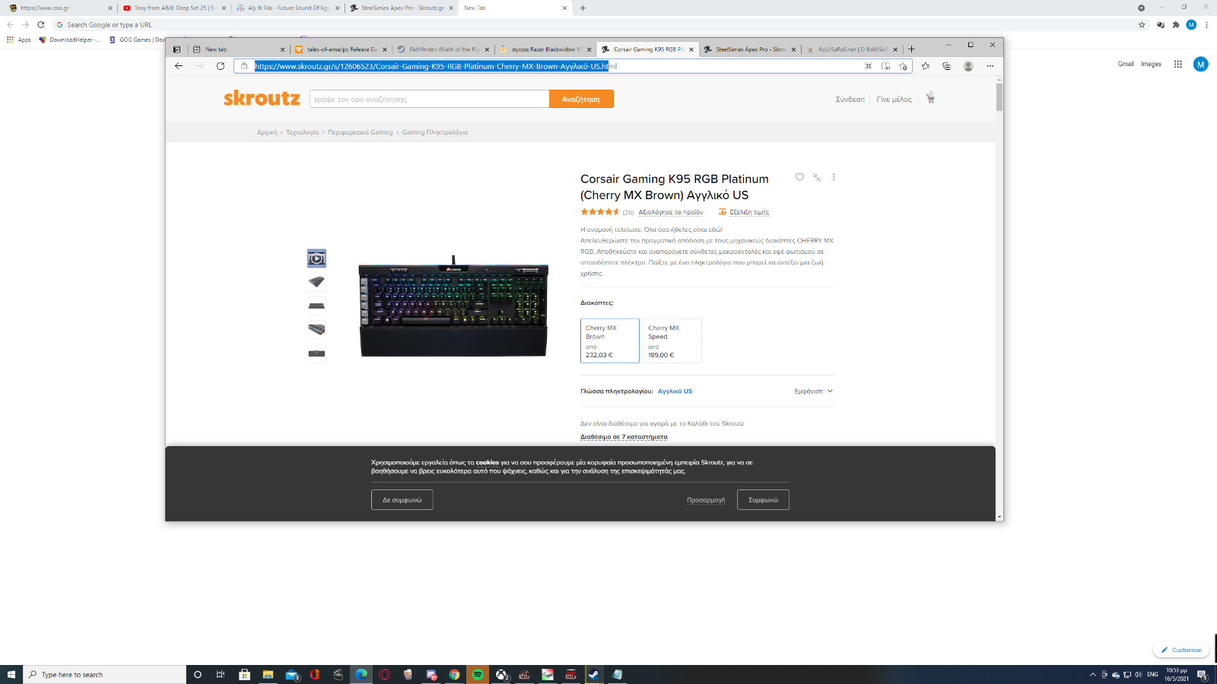The height and width of the screenshot is (684, 1217).
Task: Switch to Aly & Fila tab in Chrome
Action: pos(287,8)
